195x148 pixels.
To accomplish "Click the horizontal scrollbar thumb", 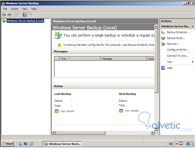I will click(x=81, y=133).
